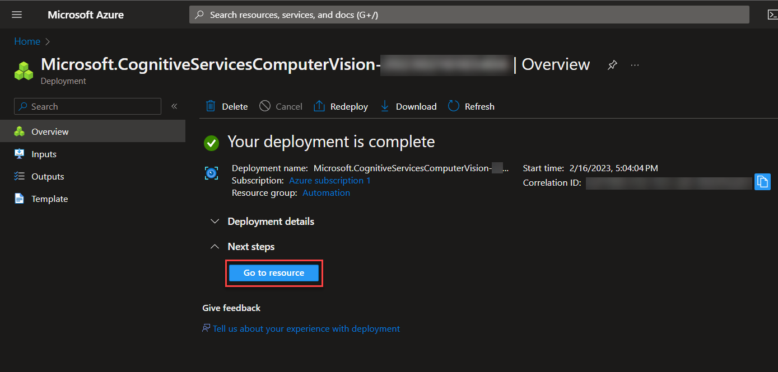Click the Refresh toolbar icon
The width and height of the screenshot is (778, 372).
click(454, 106)
